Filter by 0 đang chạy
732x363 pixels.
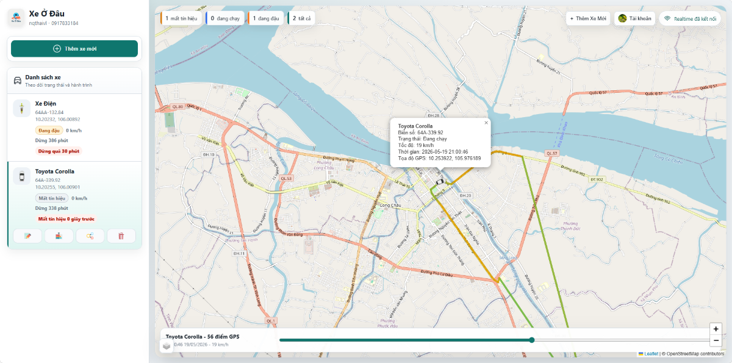coord(225,18)
